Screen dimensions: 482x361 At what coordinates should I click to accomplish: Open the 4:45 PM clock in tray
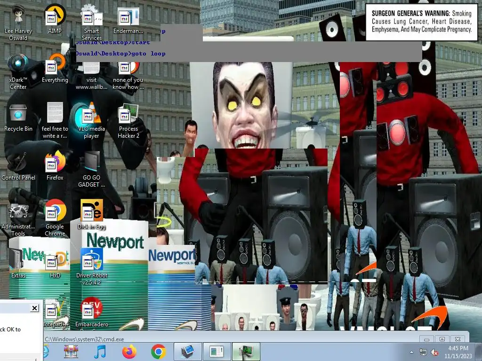click(x=458, y=352)
